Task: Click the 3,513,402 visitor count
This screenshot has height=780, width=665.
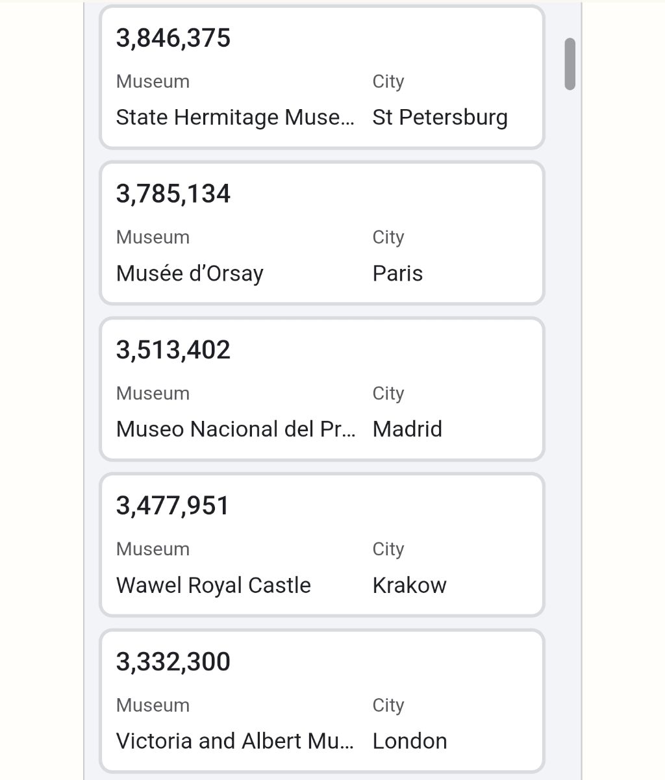Action: (173, 350)
